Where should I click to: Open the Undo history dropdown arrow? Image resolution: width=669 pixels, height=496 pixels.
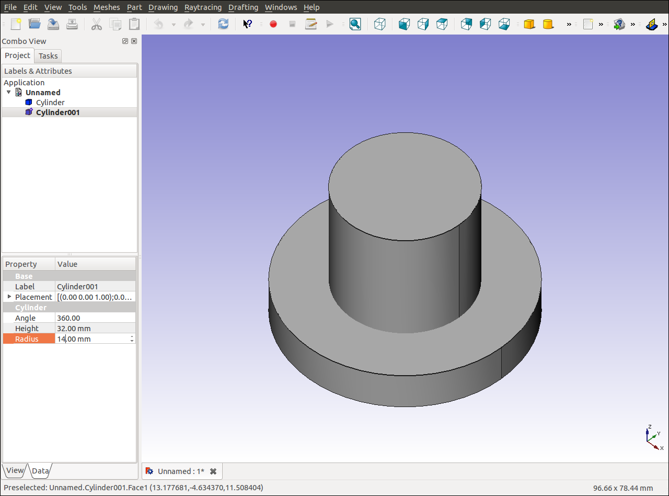[174, 25]
